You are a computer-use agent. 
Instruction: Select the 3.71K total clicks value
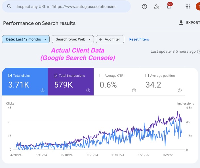[19, 85]
